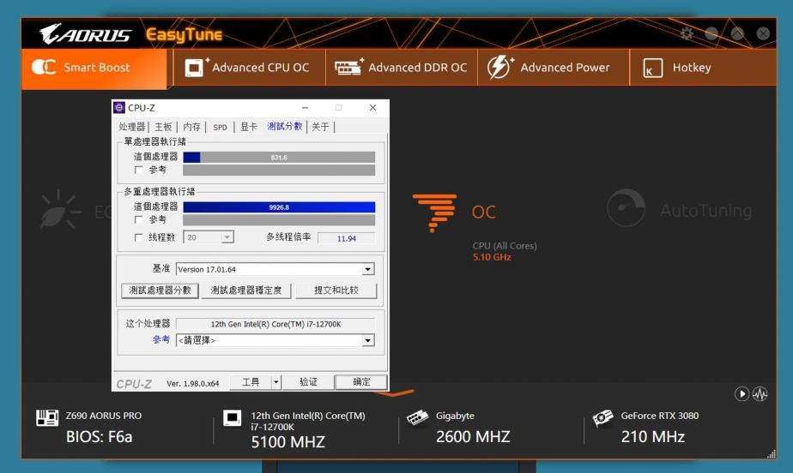Click the play button icon in EasyTune
Viewport: 793px width, 473px height.
742,394
